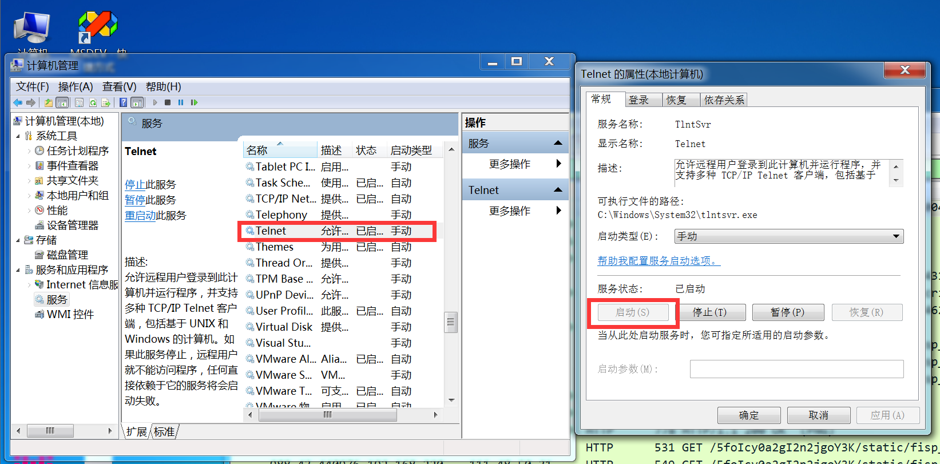Select 服务 node in the console tree

51,299
